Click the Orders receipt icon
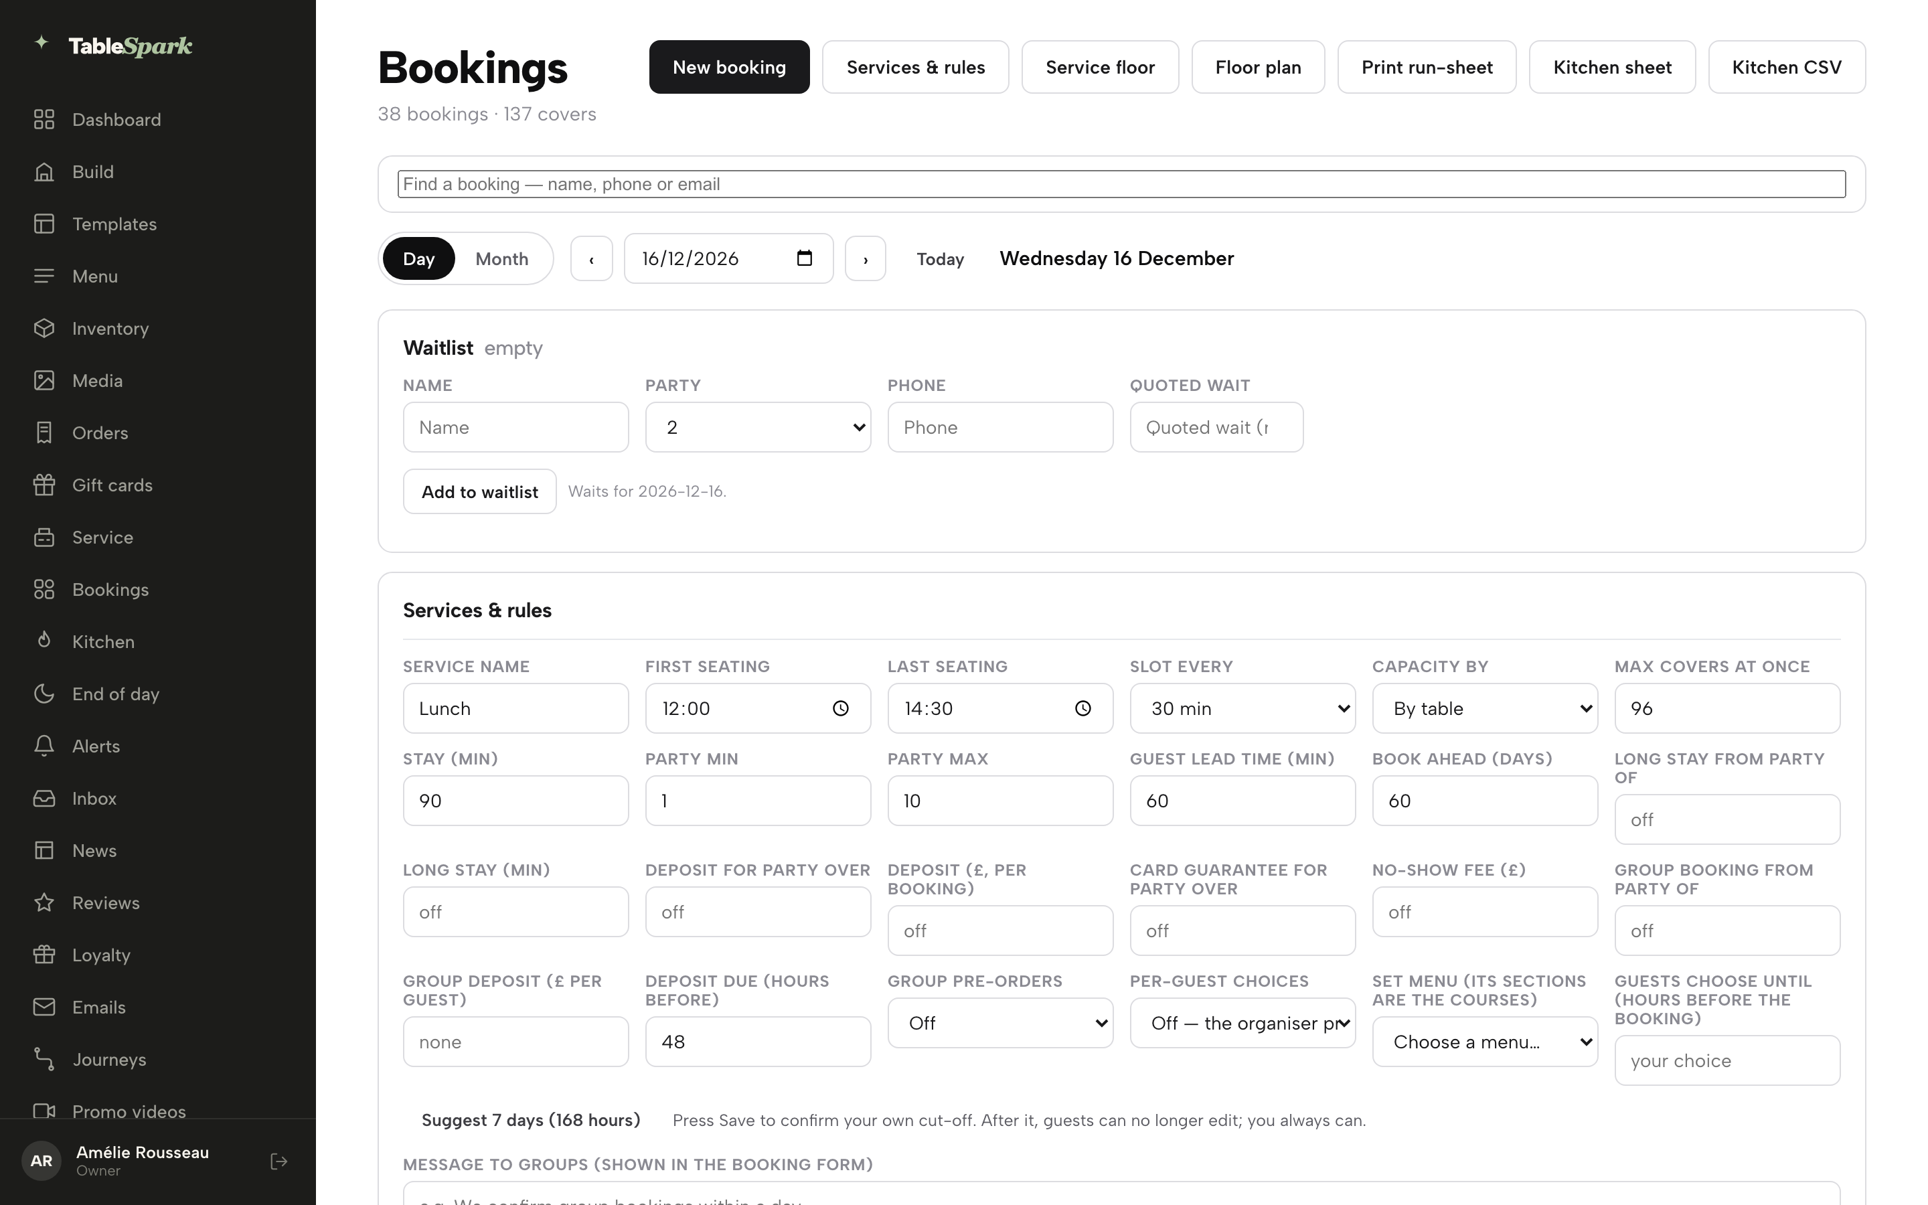This screenshot has height=1205, width=1928. pyautogui.click(x=44, y=432)
